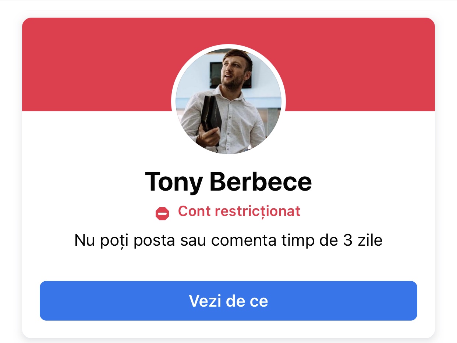Viewport: 457px width, 343px height.
Task: Click the word "posta" in the message
Action: tap(156, 241)
